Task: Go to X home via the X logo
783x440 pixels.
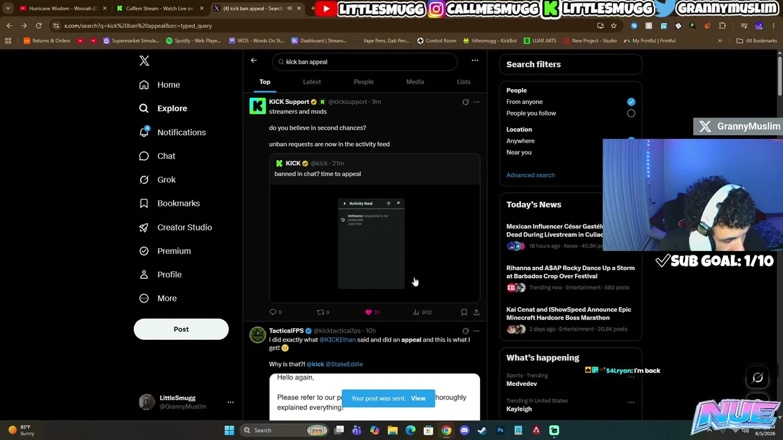Action: click(x=144, y=61)
